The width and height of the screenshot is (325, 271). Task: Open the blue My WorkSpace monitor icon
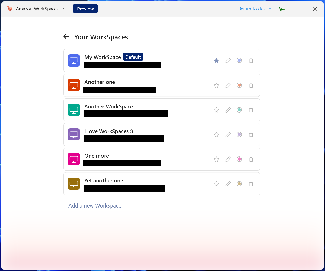pyautogui.click(x=74, y=60)
